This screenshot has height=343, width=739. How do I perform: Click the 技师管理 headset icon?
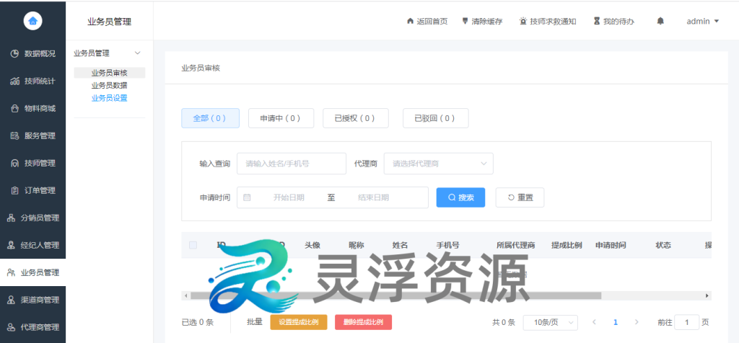pos(14,164)
